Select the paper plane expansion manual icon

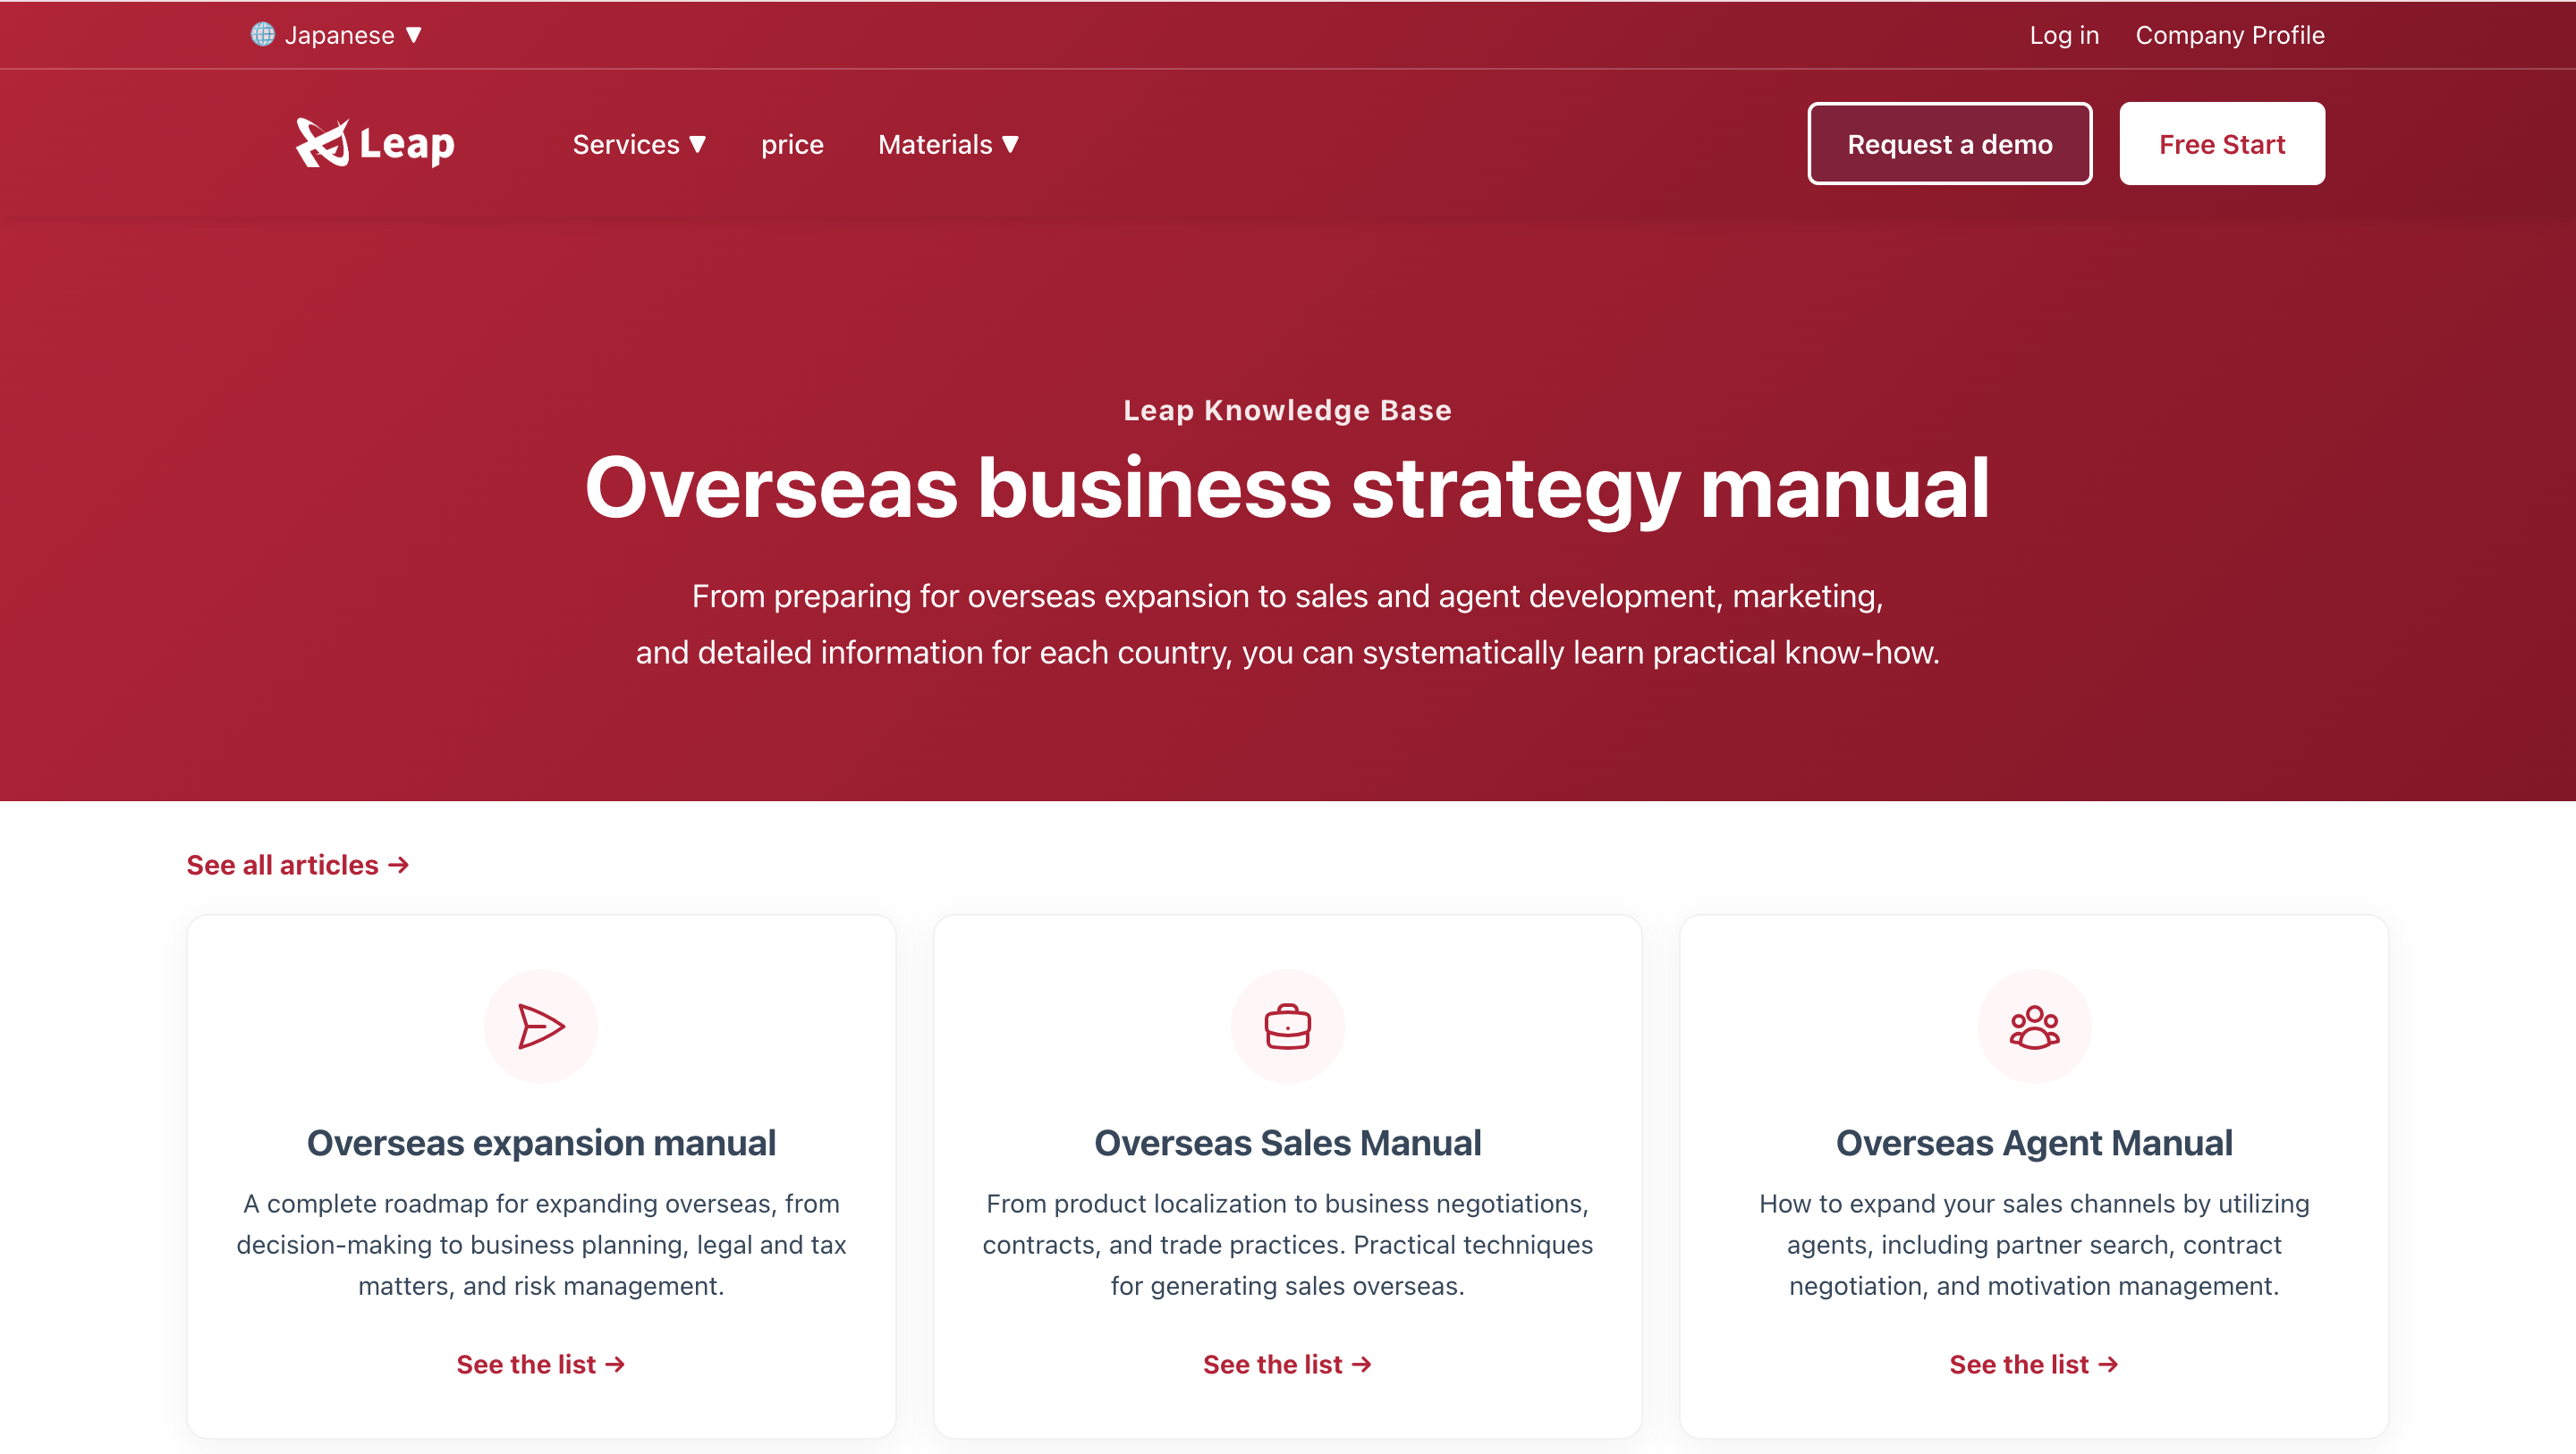[x=540, y=1025]
